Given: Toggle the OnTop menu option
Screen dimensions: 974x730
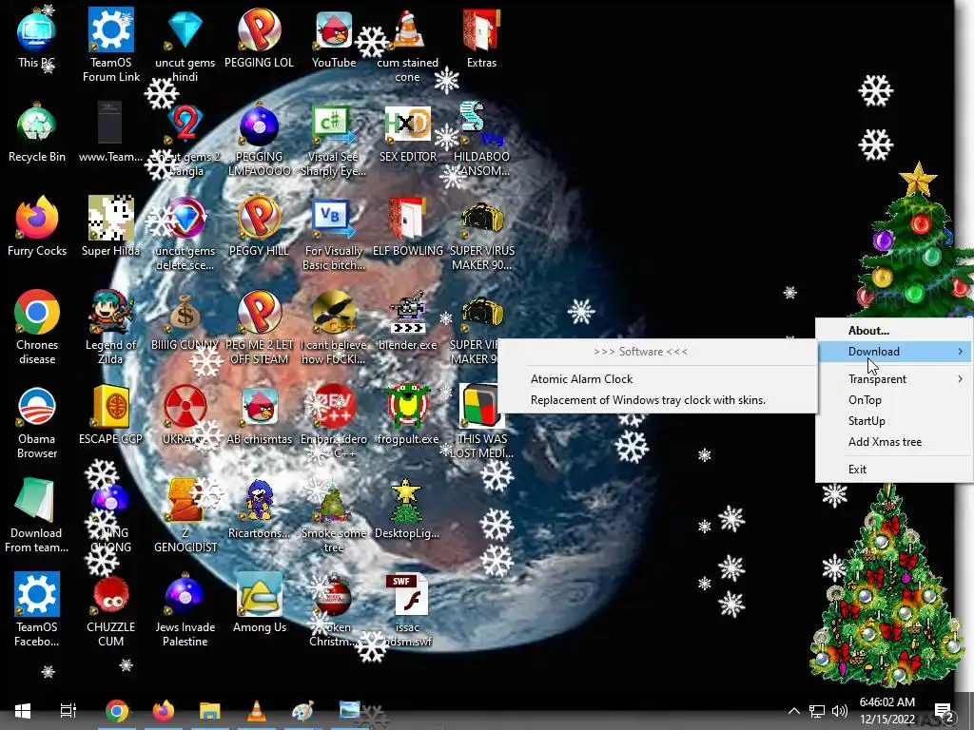Looking at the screenshot, I should coord(894,400).
